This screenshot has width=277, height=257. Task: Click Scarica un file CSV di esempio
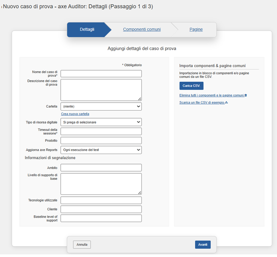click(x=202, y=102)
